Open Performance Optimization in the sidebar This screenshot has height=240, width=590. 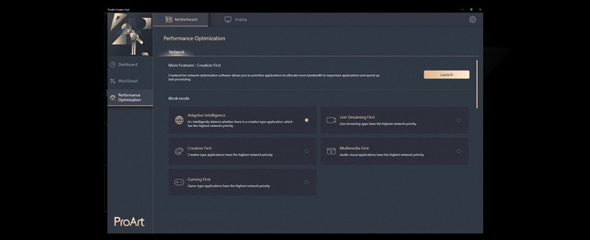(x=130, y=98)
